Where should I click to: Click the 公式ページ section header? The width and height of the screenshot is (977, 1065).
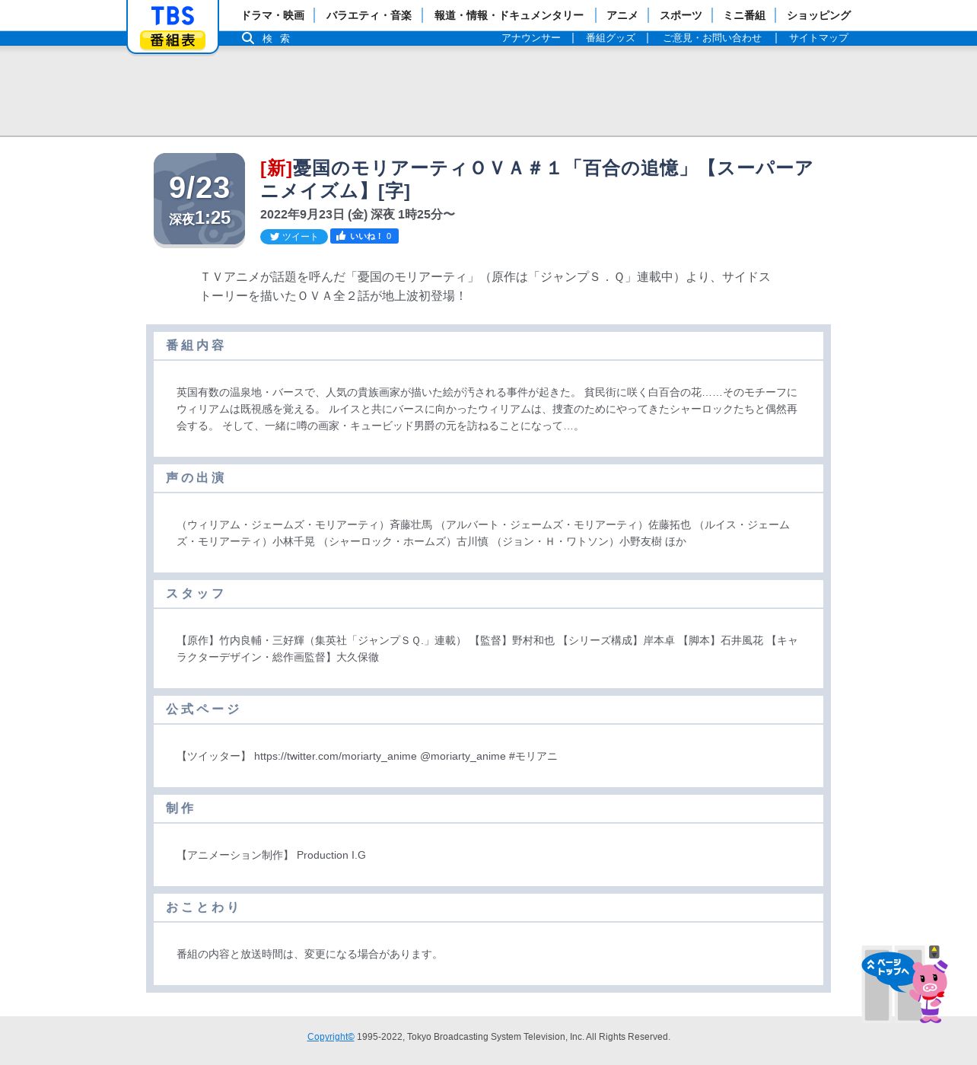click(x=488, y=709)
